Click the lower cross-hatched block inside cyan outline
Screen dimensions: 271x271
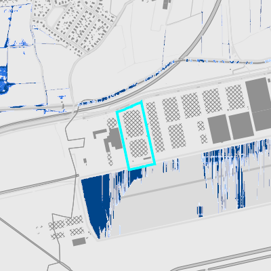point(139,148)
